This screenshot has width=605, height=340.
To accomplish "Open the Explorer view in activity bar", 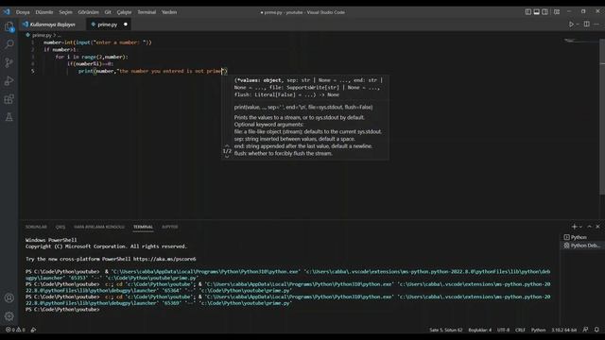I will 9,26.
